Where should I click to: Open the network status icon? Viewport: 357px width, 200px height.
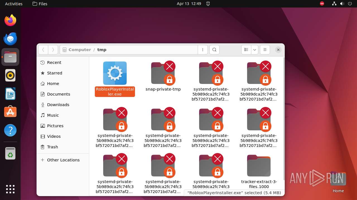point(334,4)
